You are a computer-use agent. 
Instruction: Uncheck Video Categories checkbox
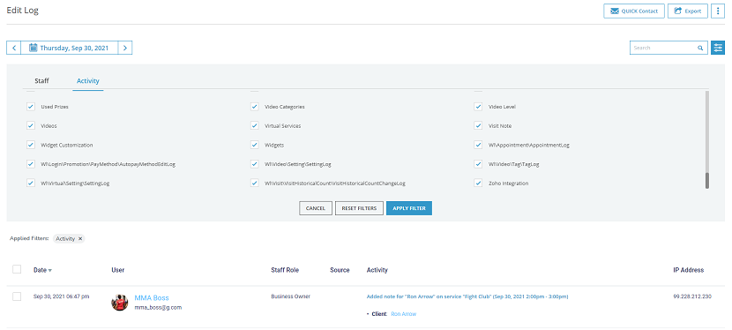(x=254, y=107)
